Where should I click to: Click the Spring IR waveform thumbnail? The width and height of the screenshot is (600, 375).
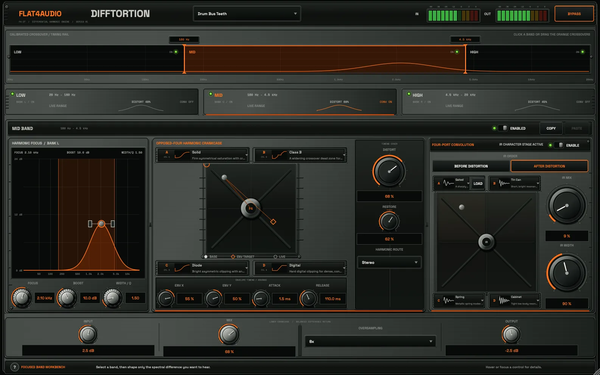pos(448,301)
